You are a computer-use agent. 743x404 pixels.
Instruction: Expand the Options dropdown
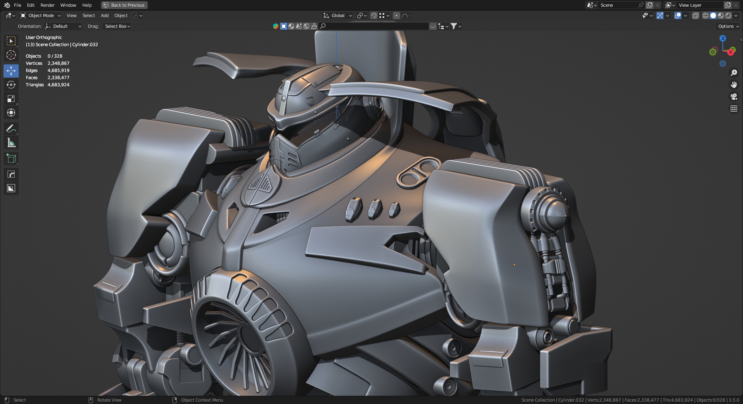(x=728, y=26)
